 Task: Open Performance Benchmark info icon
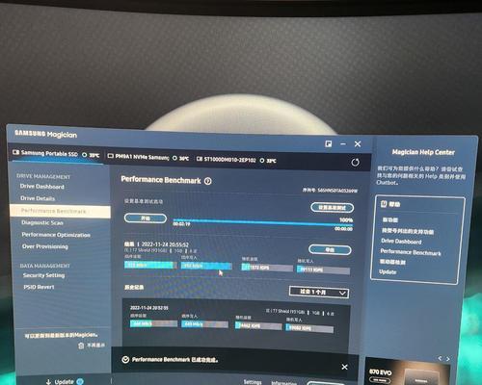click(208, 181)
